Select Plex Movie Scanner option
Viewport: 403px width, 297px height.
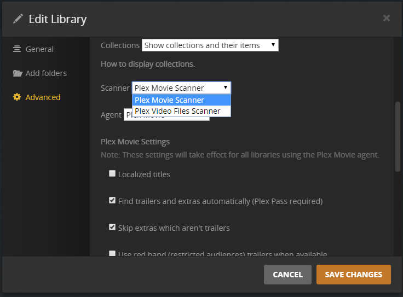click(x=181, y=100)
